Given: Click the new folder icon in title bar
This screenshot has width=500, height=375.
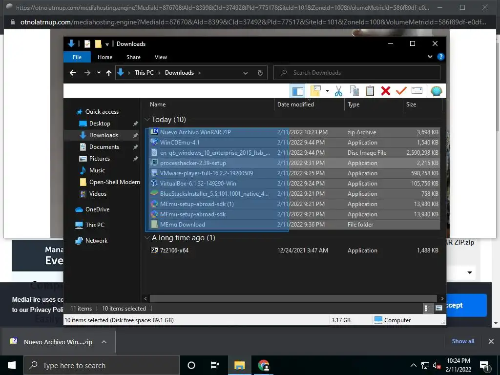Looking at the screenshot, I should pyautogui.click(x=98, y=44).
